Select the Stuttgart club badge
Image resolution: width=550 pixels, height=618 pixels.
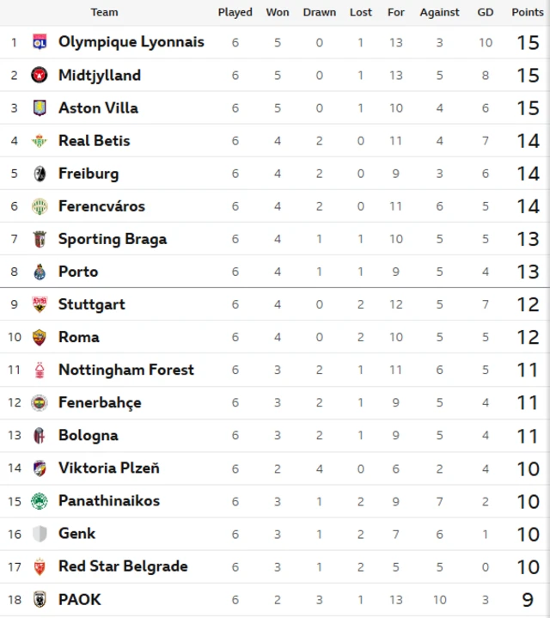click(40, 304)
